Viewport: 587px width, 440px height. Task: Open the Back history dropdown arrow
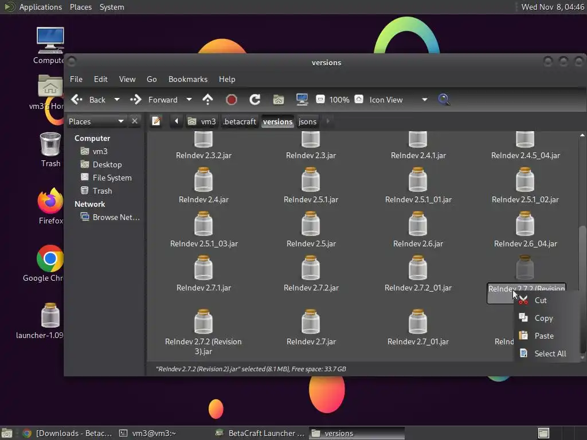(x=117, y=100)
